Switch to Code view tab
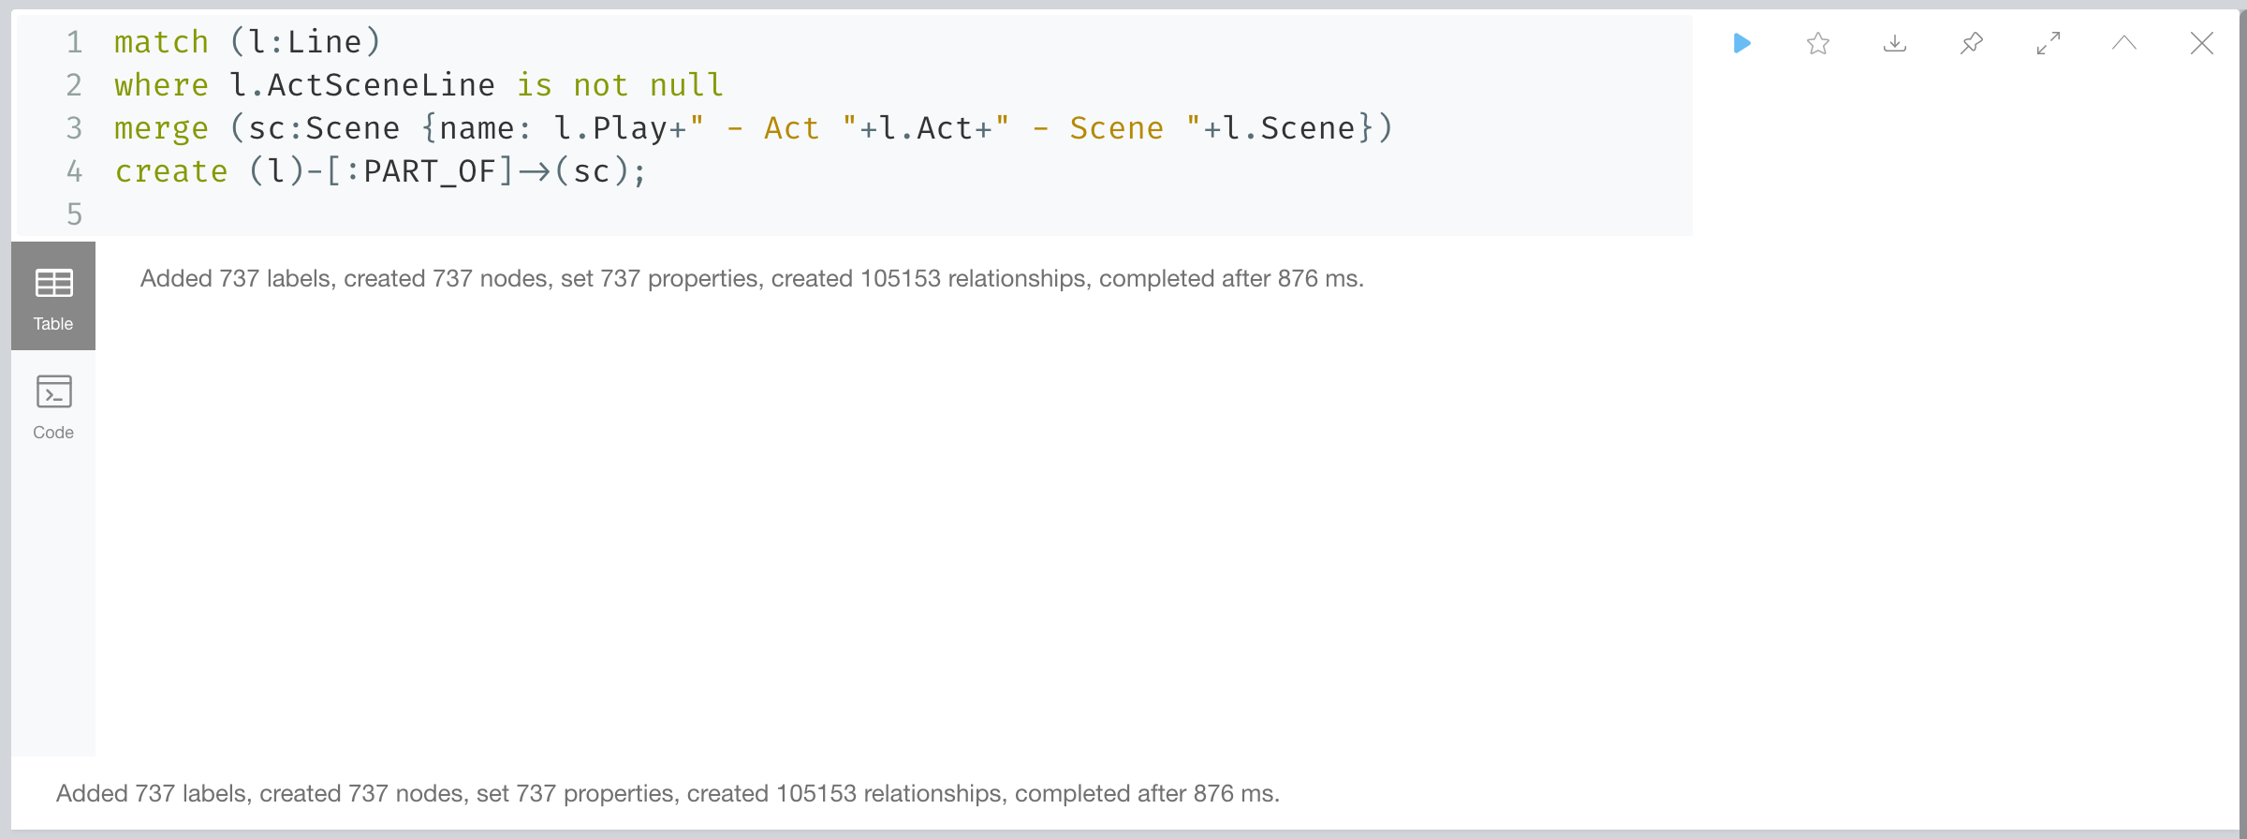 [53, 405]
